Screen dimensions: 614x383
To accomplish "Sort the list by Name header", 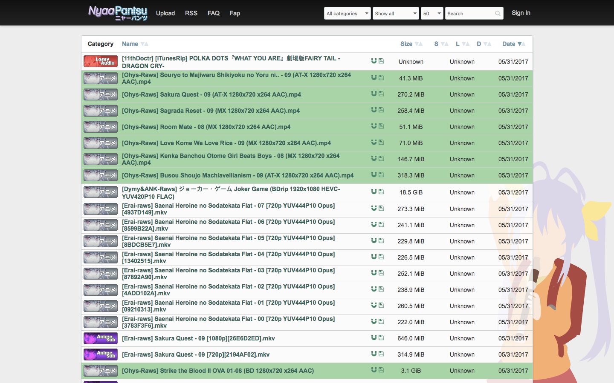I will click(130, 44).
